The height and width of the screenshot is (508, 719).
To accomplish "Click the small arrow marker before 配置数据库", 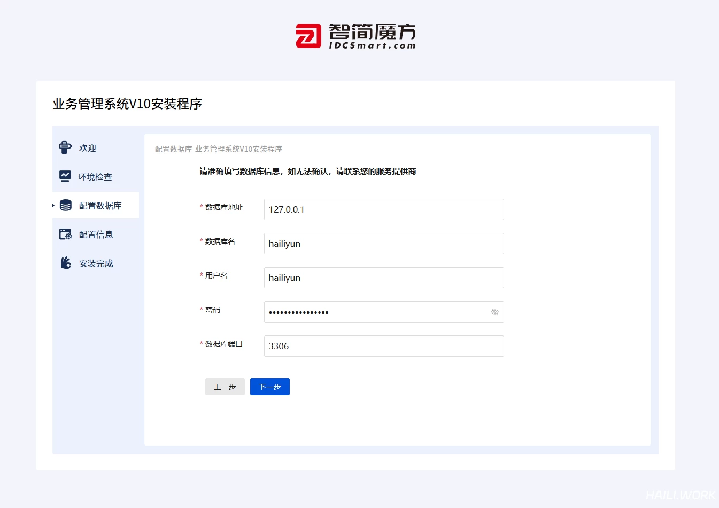I will 53,205.
